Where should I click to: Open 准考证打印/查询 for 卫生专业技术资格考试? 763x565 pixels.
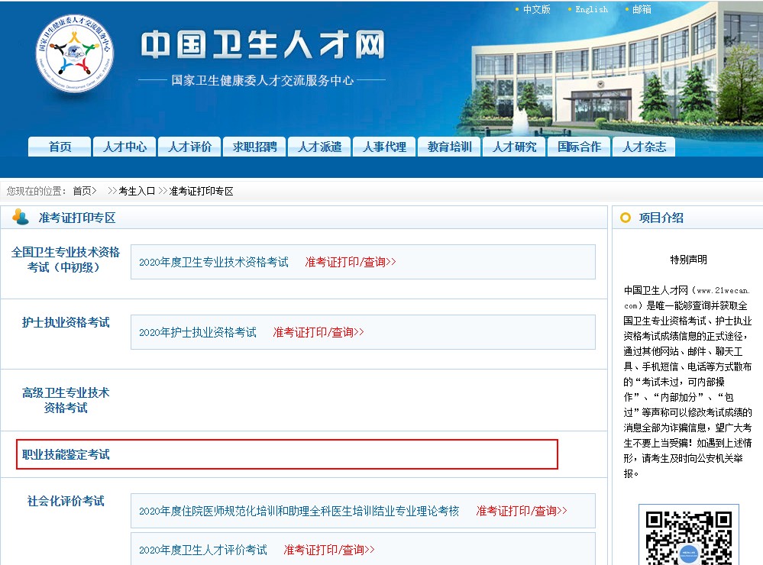351,262
